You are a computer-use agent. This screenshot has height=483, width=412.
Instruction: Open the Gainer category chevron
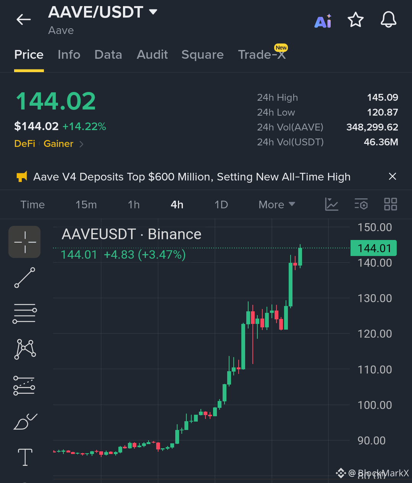(81, 144)
